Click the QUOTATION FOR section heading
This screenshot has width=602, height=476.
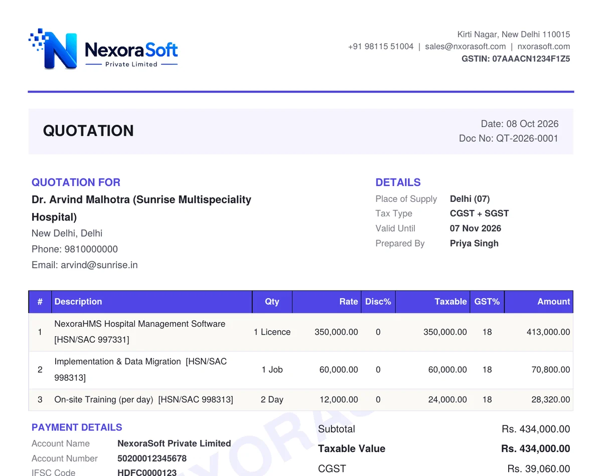[76, 182]
